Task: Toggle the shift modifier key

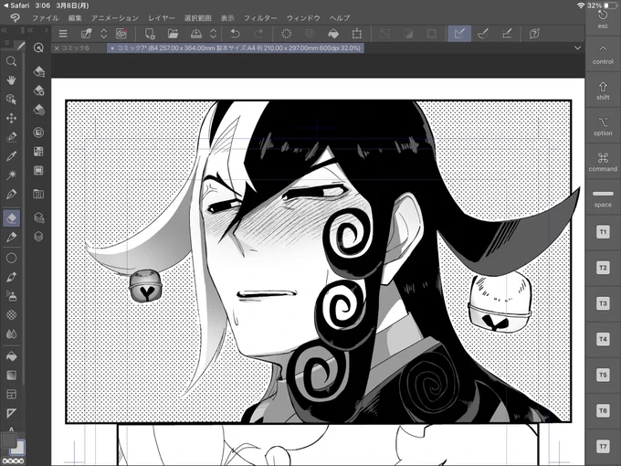Action: pyautogui.click(x=603, y=90)
